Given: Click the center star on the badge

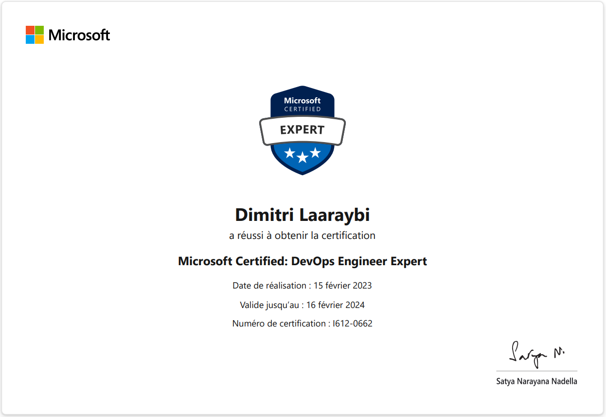Looking at the screenshot, I should (x=303, y=157).
